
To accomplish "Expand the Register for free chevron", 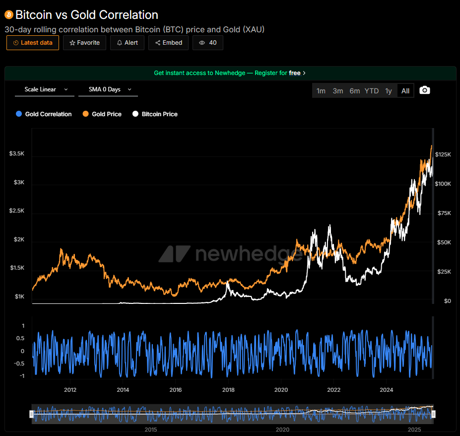I will tap(304, 73).
